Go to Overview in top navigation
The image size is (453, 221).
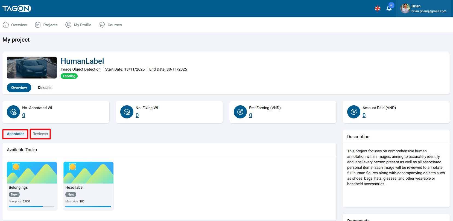click(15, 25)
